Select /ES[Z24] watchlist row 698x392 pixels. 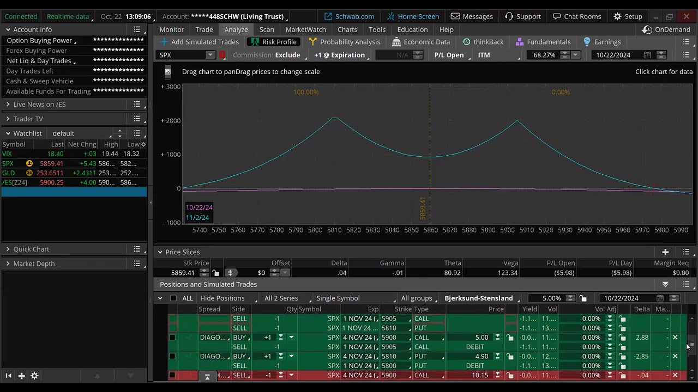click(74, 182)
